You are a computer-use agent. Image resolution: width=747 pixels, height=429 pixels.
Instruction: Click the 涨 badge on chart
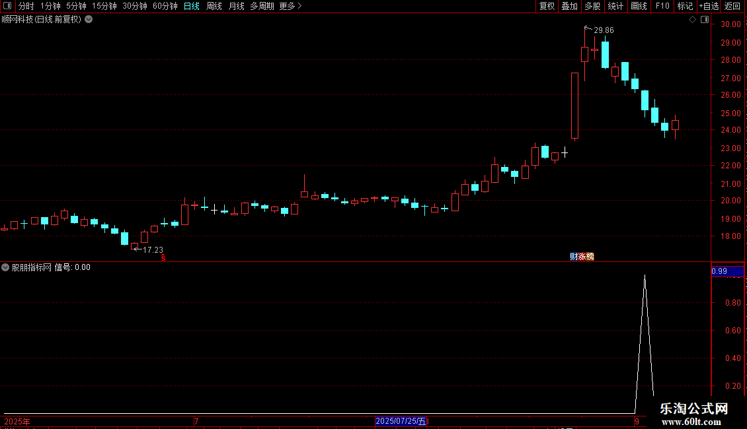pyautogui.click(x=582, y=256)
